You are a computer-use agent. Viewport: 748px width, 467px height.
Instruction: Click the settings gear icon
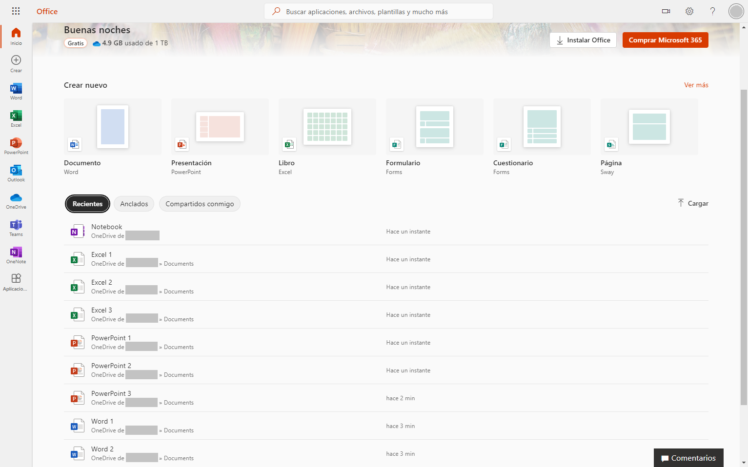click(689, 11)
